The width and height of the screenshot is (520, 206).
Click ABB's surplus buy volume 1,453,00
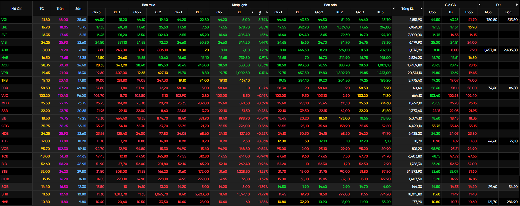click(x=491, y=50)
